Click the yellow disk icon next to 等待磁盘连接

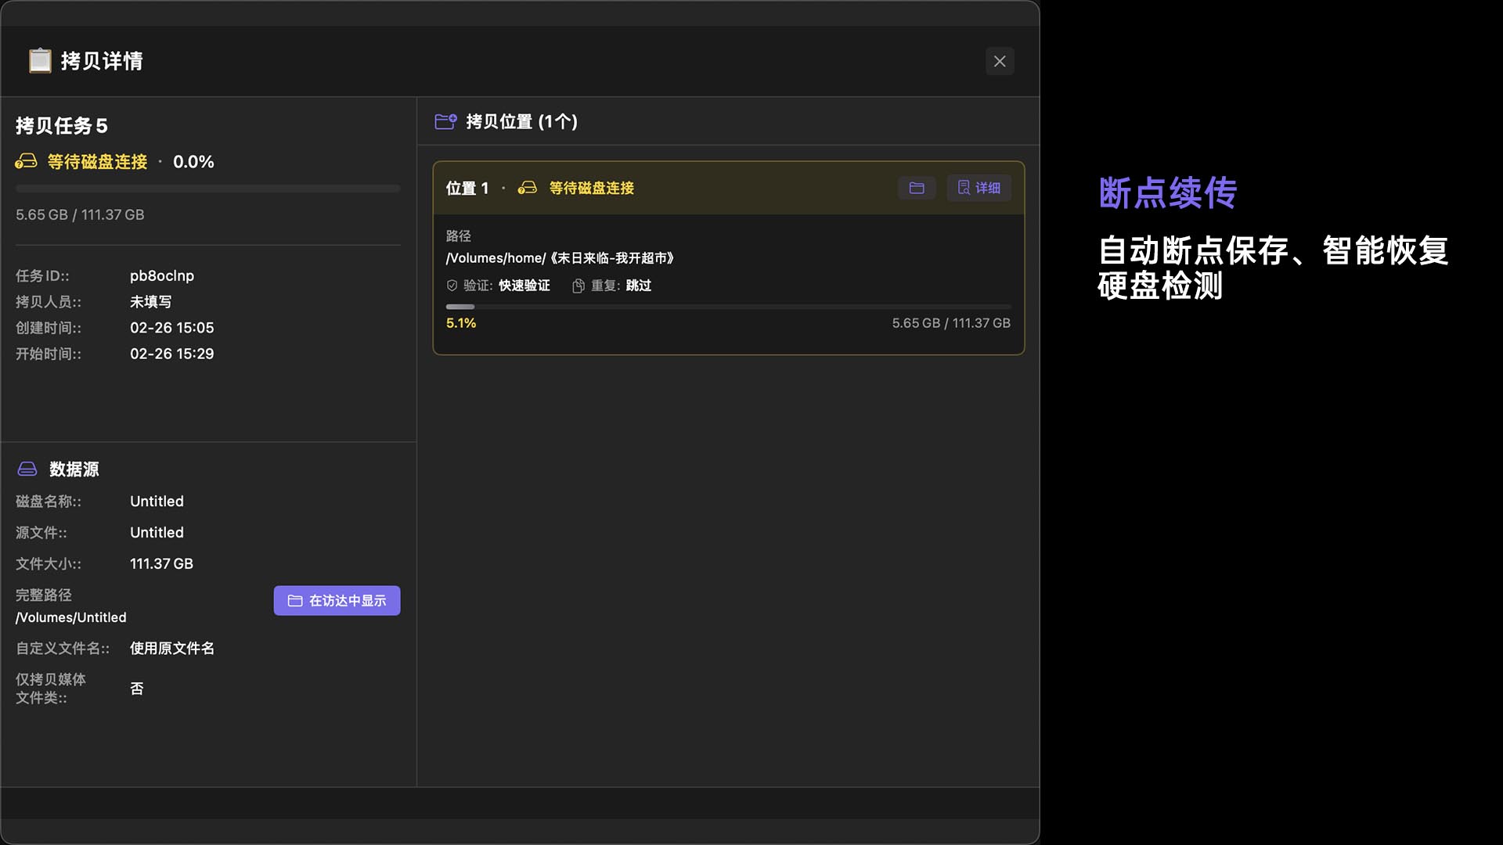[x=25, y=162]
